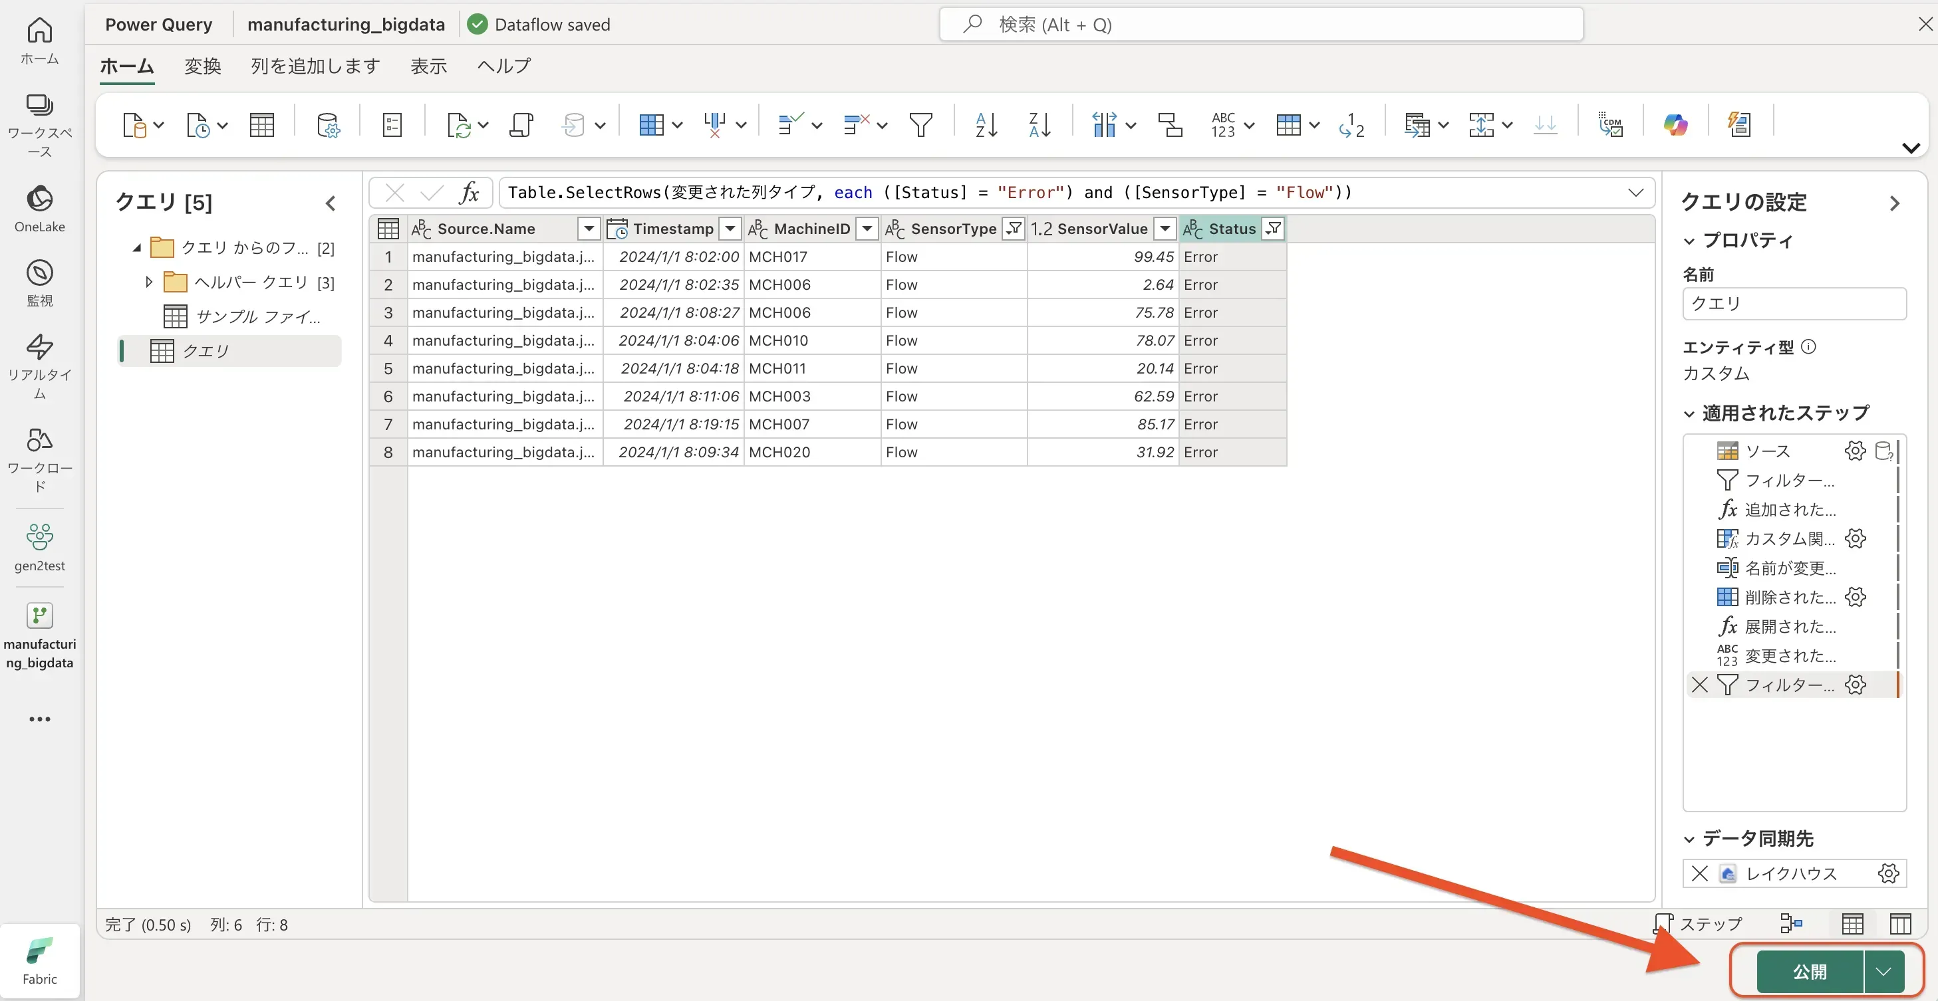This screenshot has height=1001, width=1938.
Task: Click the 名前 query name field
Action: [1794, 304]
